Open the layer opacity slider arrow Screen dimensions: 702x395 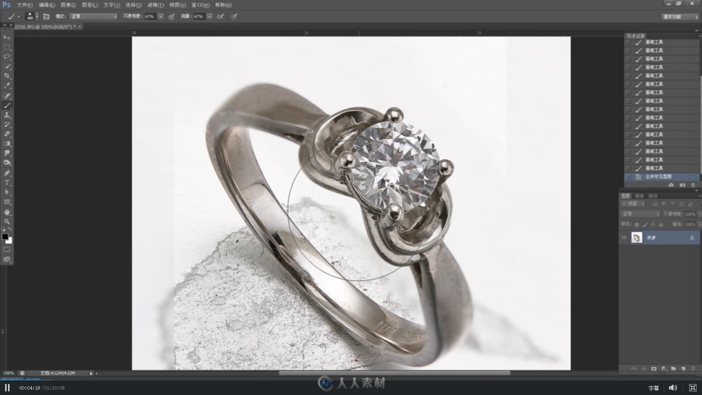pyautogui.click(x=699, y=214)
